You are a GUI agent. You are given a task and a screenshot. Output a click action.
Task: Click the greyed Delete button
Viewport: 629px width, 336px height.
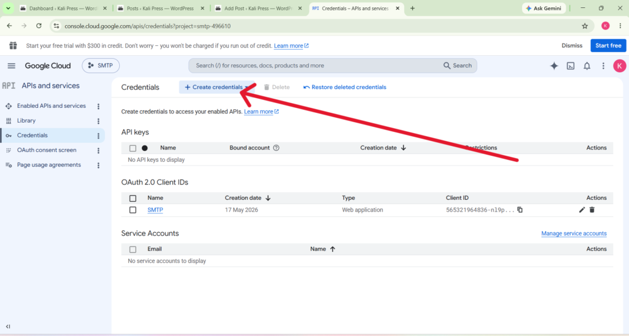pyautogui.click(x=277, y=87)
